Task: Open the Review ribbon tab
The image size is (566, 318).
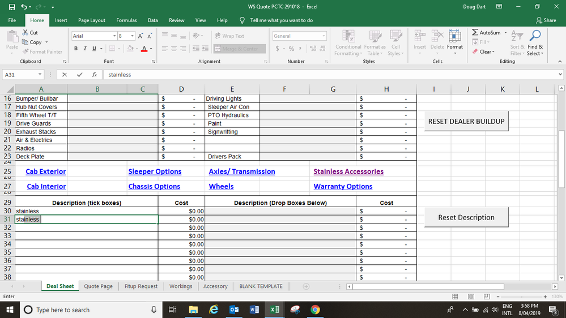Action: 177,20
